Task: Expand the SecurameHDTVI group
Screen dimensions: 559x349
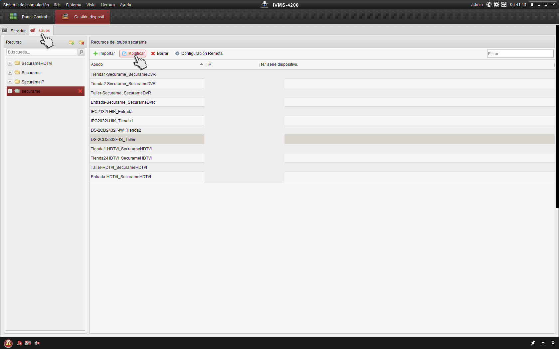Action: pyautogui.click(x=10, y=63)
